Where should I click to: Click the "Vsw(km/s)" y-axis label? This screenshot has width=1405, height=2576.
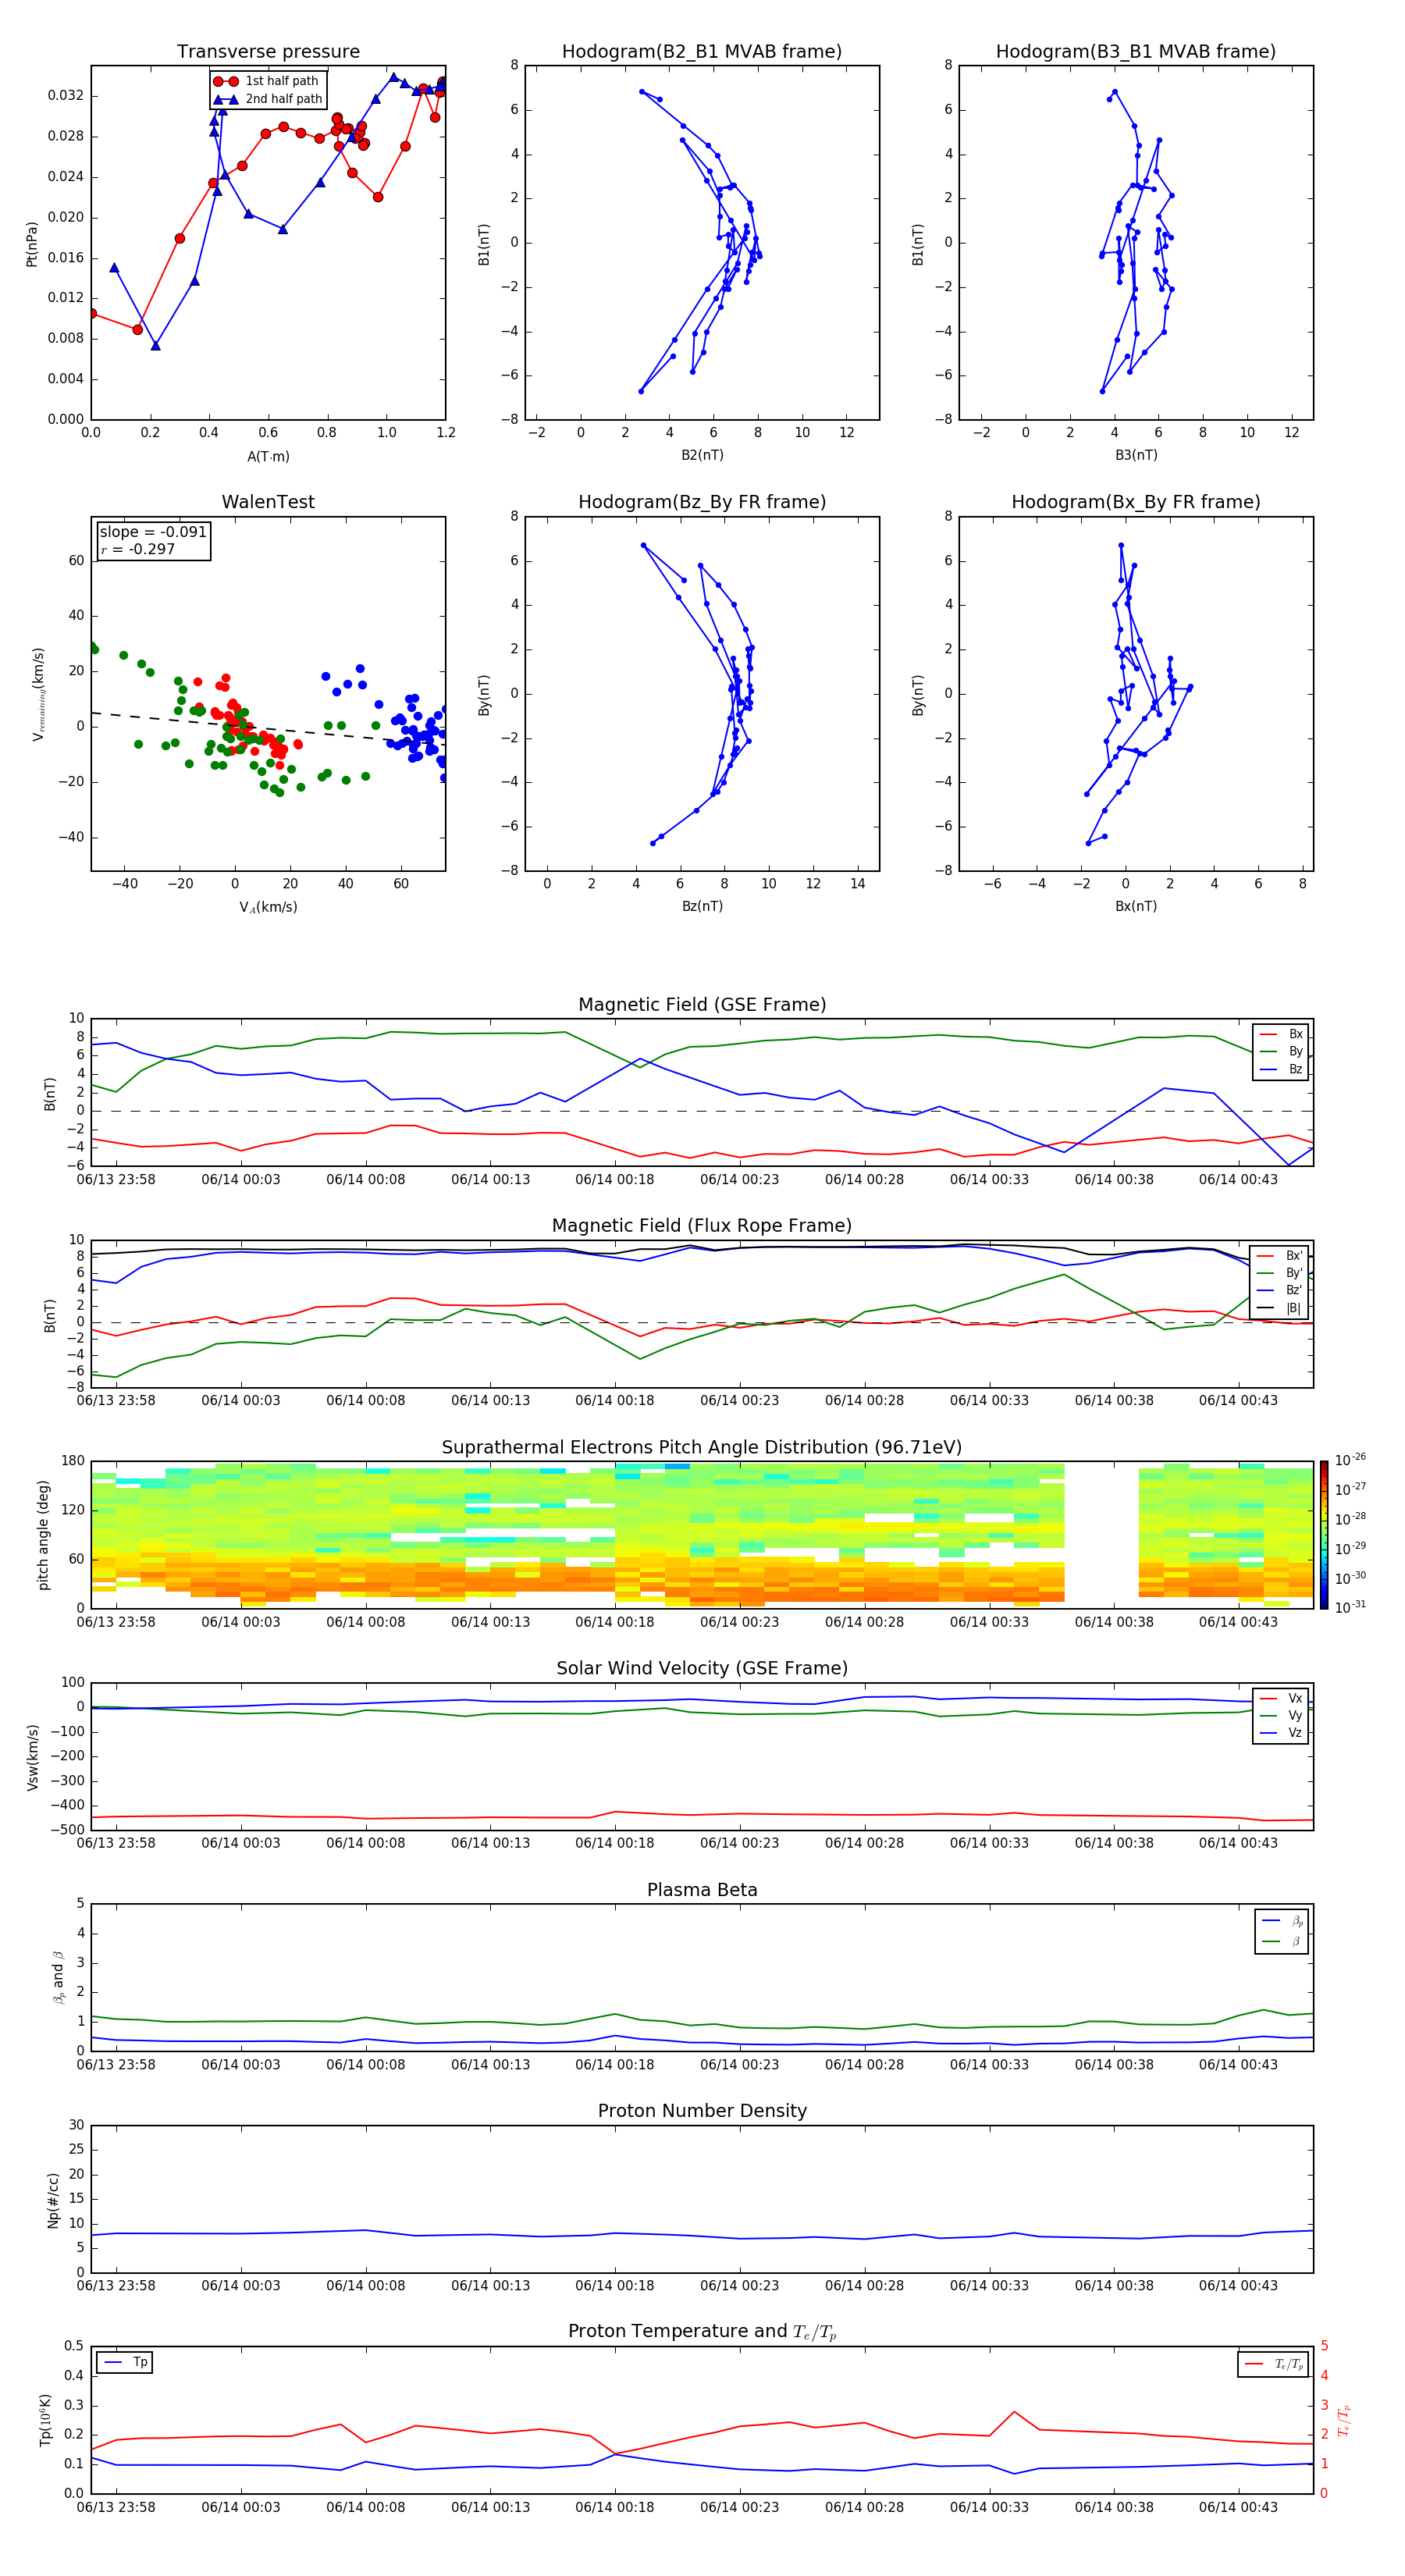pos(32,1757)
